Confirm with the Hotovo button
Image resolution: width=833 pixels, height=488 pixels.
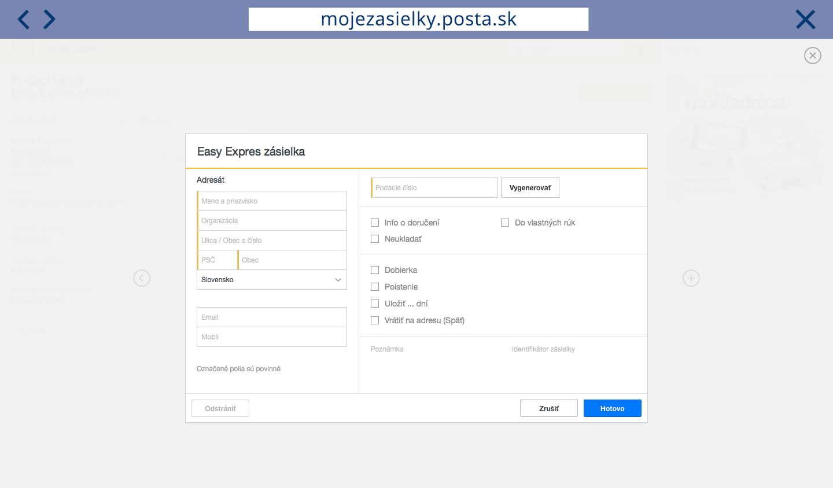point(613,408)
